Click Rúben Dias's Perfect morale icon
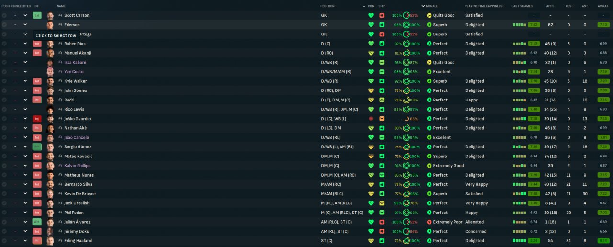613x247 pixels. pyautogui.click(x=429, y=44)
